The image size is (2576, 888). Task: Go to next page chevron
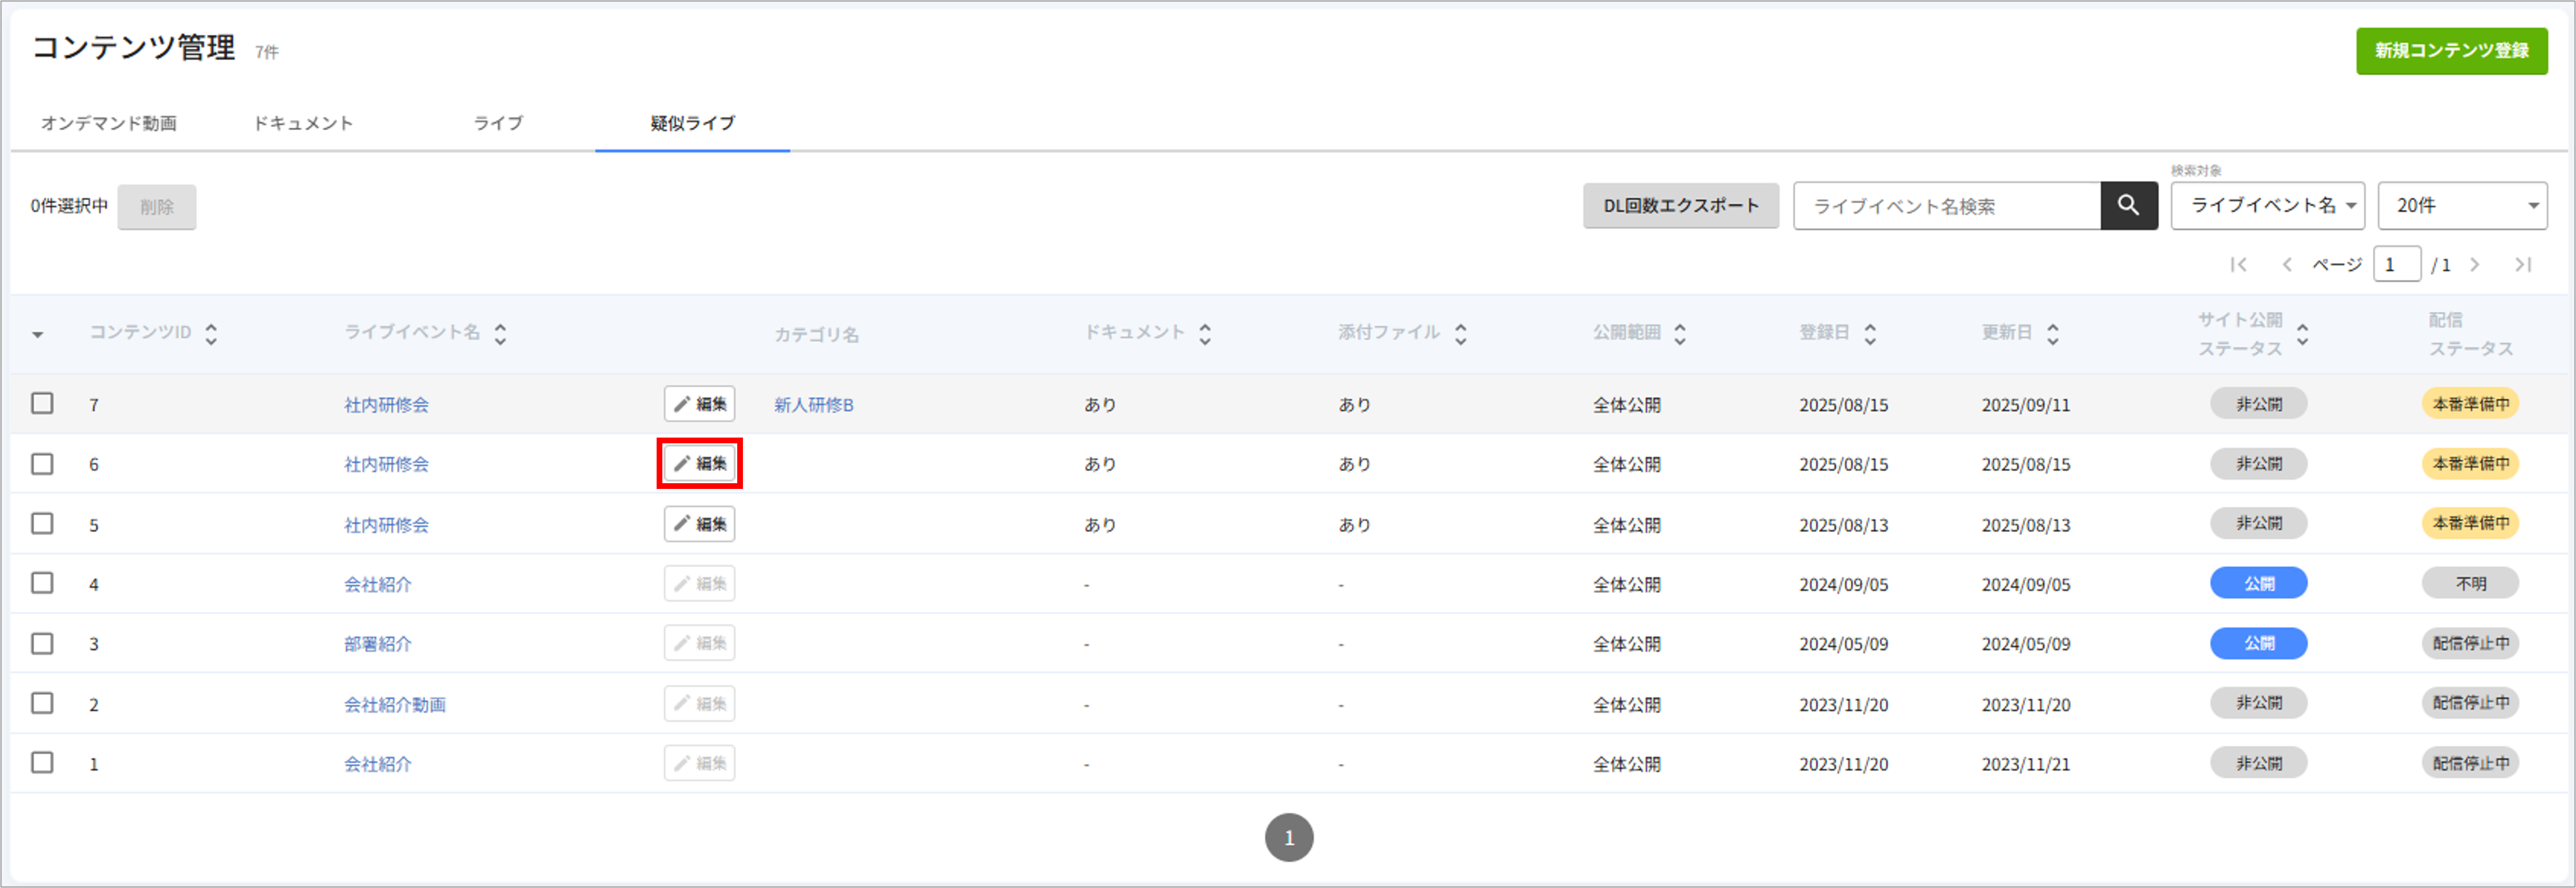pos(2475,265)
